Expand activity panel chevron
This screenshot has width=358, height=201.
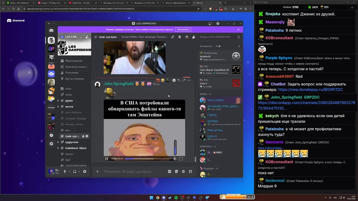pyautogui.click(x=239, y=46)
